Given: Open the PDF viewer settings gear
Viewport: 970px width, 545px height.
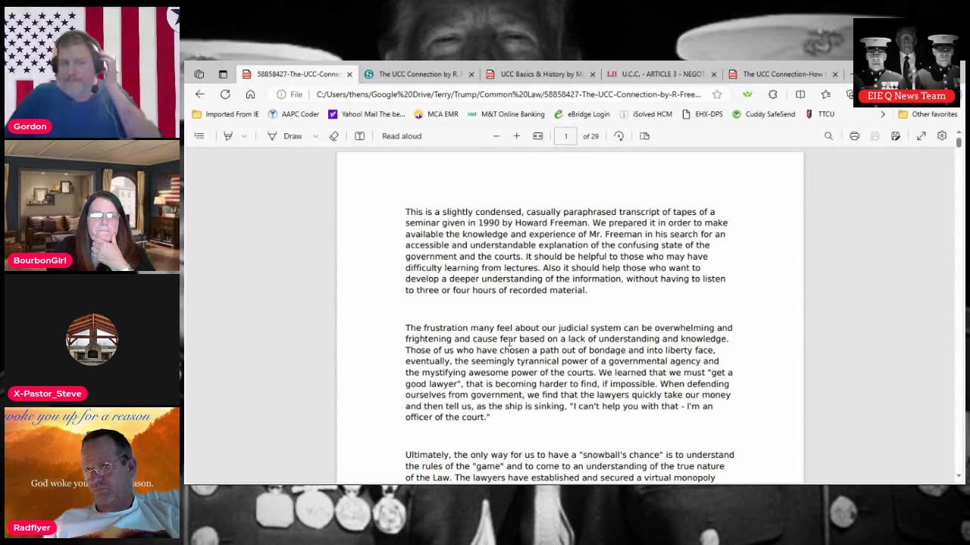Looking at the screenshot, I should [x=942, y=136].
